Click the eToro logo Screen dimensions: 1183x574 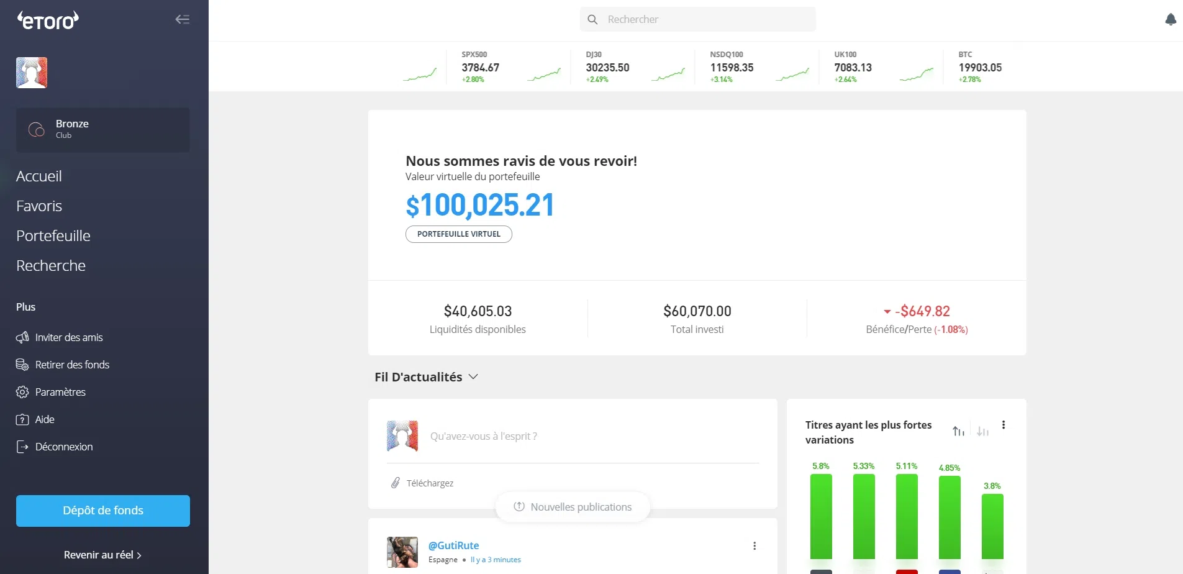pyautogui.click(x=48, y=20)
